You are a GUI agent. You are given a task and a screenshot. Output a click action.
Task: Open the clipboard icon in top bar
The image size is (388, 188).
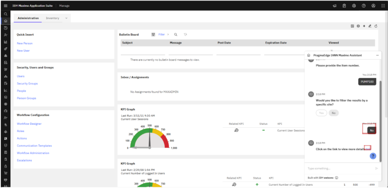(x=344, y=6)
